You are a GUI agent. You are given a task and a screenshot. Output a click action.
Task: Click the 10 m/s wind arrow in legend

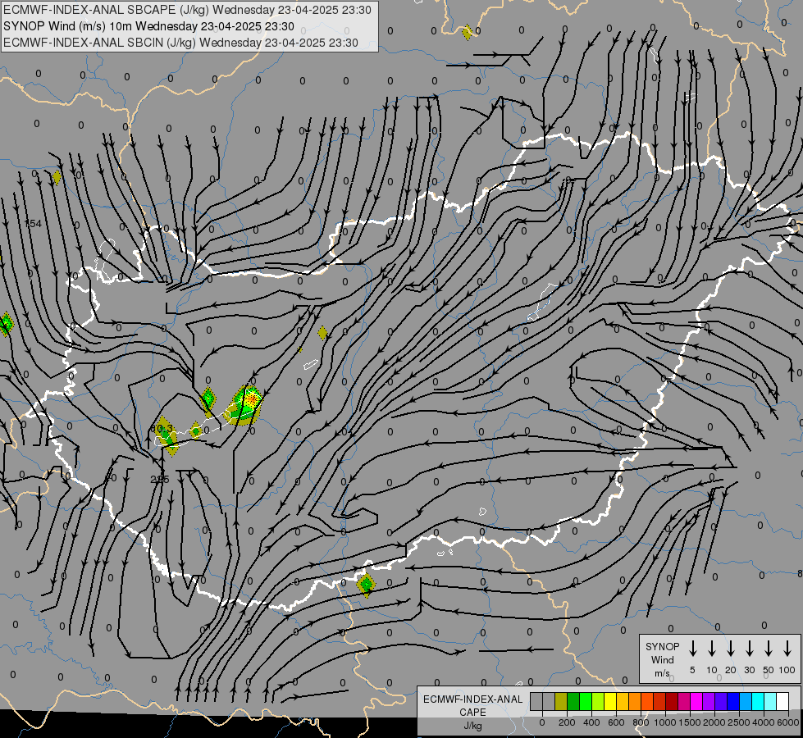coord(711,649)
